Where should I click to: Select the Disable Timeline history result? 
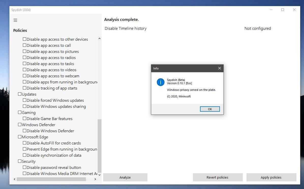(x=126, y=28)
